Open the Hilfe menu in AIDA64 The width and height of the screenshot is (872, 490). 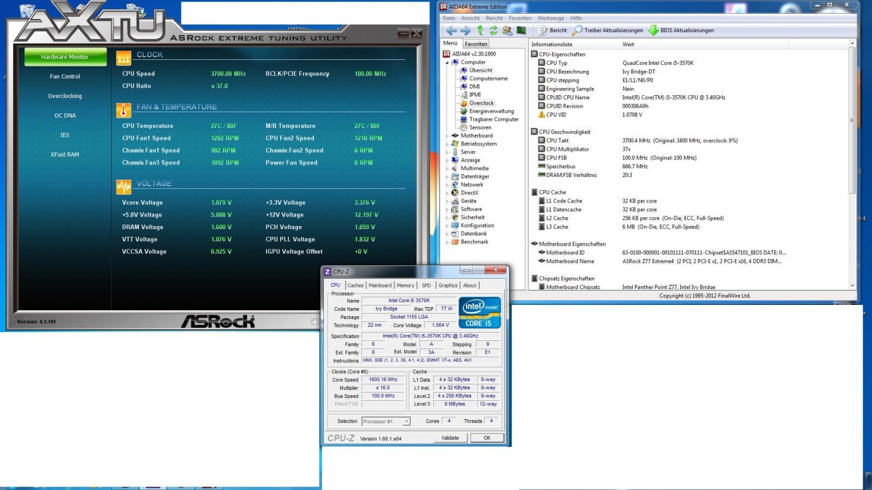[576, 18]
